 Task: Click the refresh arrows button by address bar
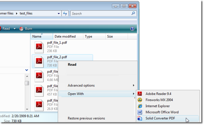pos(65,13)
